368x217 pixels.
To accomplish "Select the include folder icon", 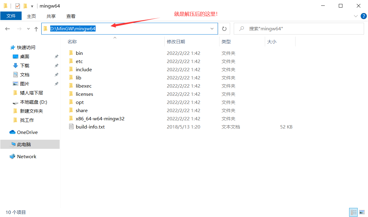I will click(x=71, y=69).
